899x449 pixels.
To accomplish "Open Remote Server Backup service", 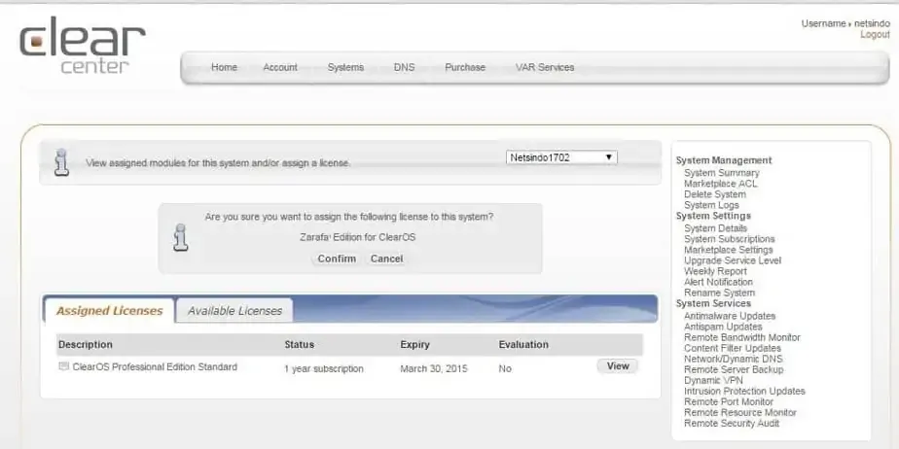I will pyautogui.click(x=734, y=370).
